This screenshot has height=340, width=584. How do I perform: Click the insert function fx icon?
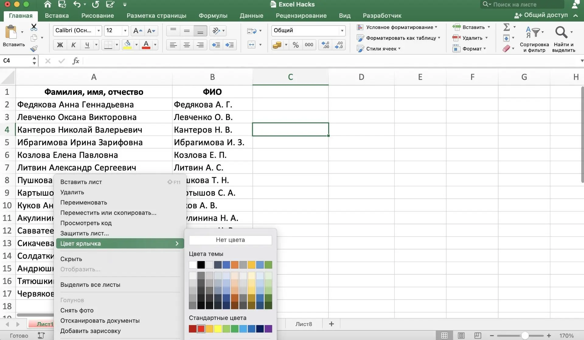[75, 61]
